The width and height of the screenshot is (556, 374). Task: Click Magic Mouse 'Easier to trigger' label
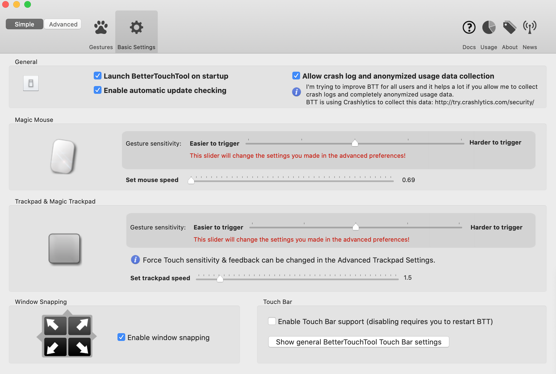[215, 143]
